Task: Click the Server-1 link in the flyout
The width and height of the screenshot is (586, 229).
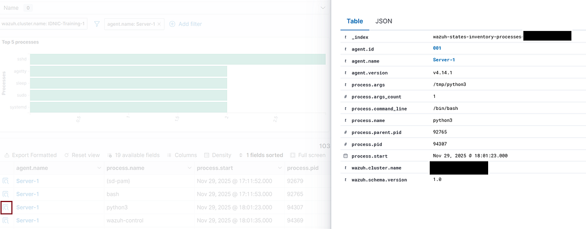Action: click(x=444, y=60)
